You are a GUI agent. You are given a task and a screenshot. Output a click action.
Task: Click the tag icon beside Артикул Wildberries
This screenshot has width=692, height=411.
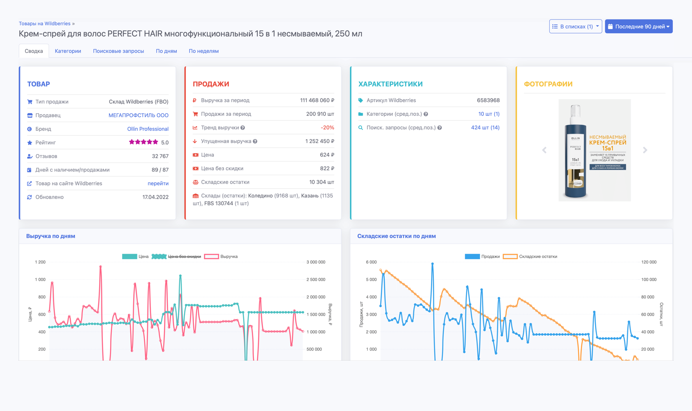(361, 100)
